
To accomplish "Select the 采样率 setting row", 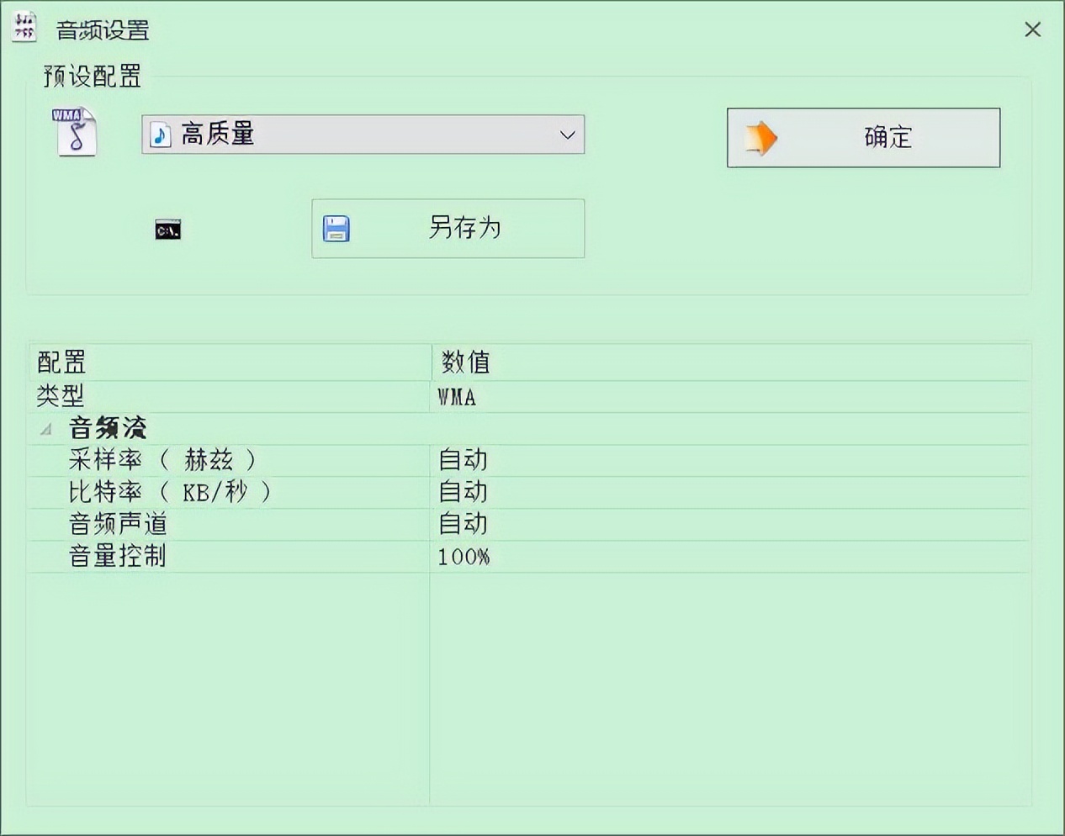I will click(x=252, y=459).
